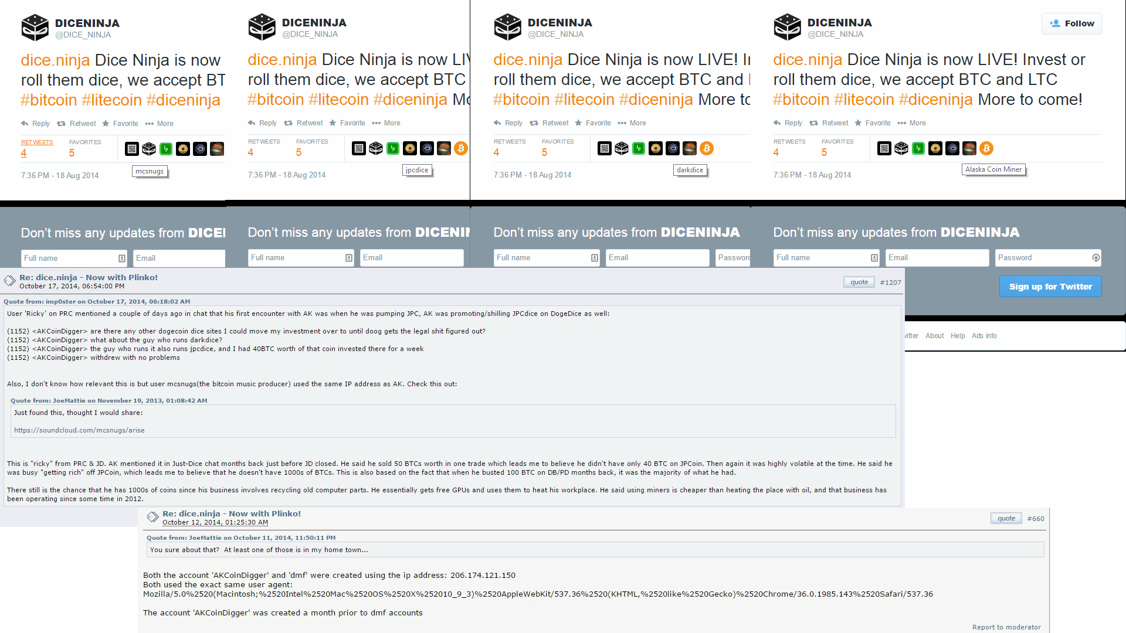Click the QR code avatar in the Alaska Coin Miner tweet
1126x633 pixels.
(884, 148)
